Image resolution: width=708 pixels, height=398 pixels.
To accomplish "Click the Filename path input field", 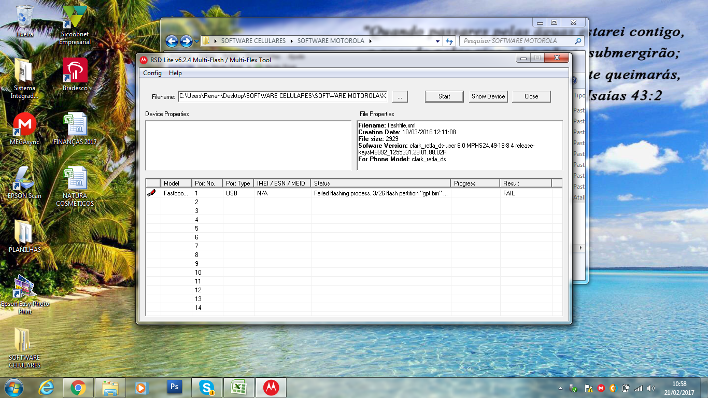I will tap(282, 96).
